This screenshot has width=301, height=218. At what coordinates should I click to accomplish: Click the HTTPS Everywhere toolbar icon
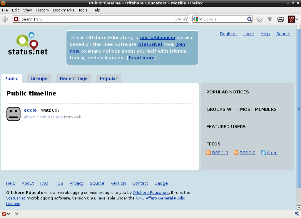[291, 19]
